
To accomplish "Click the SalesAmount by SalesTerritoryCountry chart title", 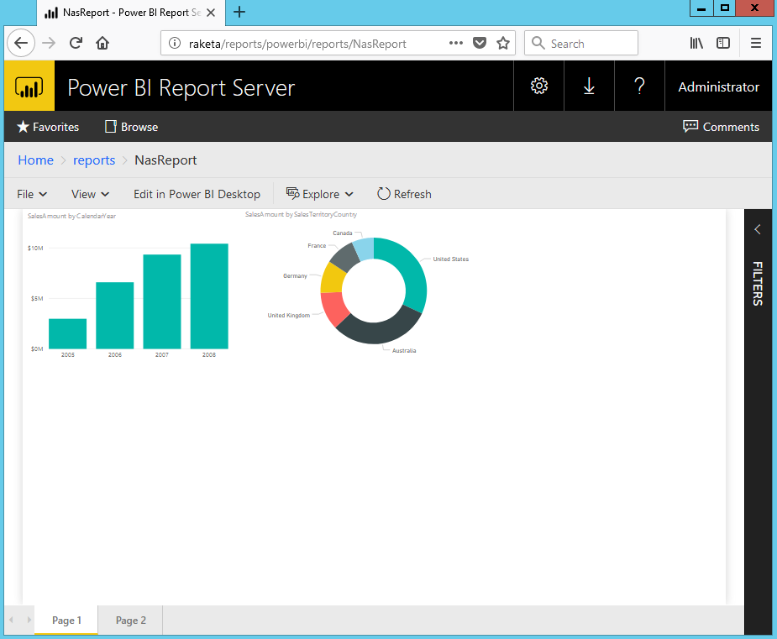I will point(301,214).
